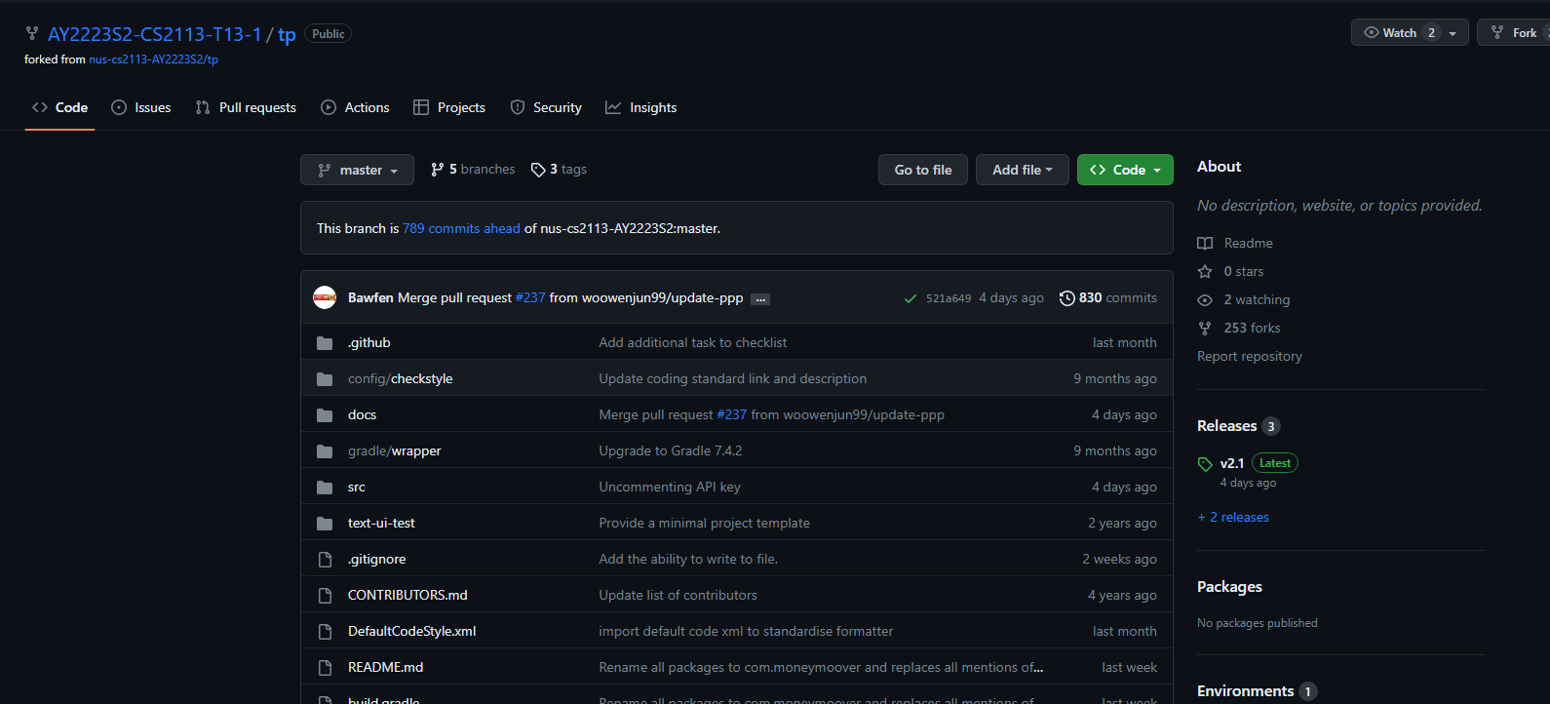
Task: Click the folder icon for .github
Action: point(325,343)
